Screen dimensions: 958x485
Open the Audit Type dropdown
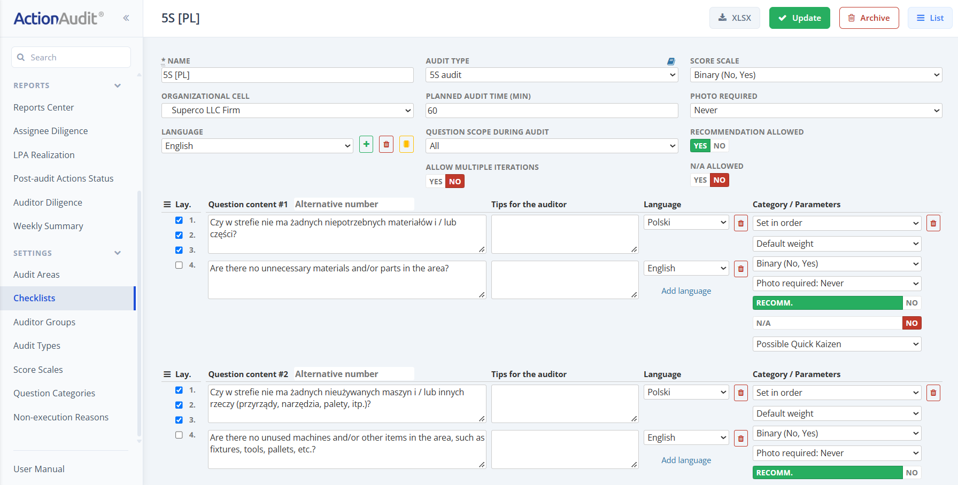pyautogui.click(x=552, y=75)
